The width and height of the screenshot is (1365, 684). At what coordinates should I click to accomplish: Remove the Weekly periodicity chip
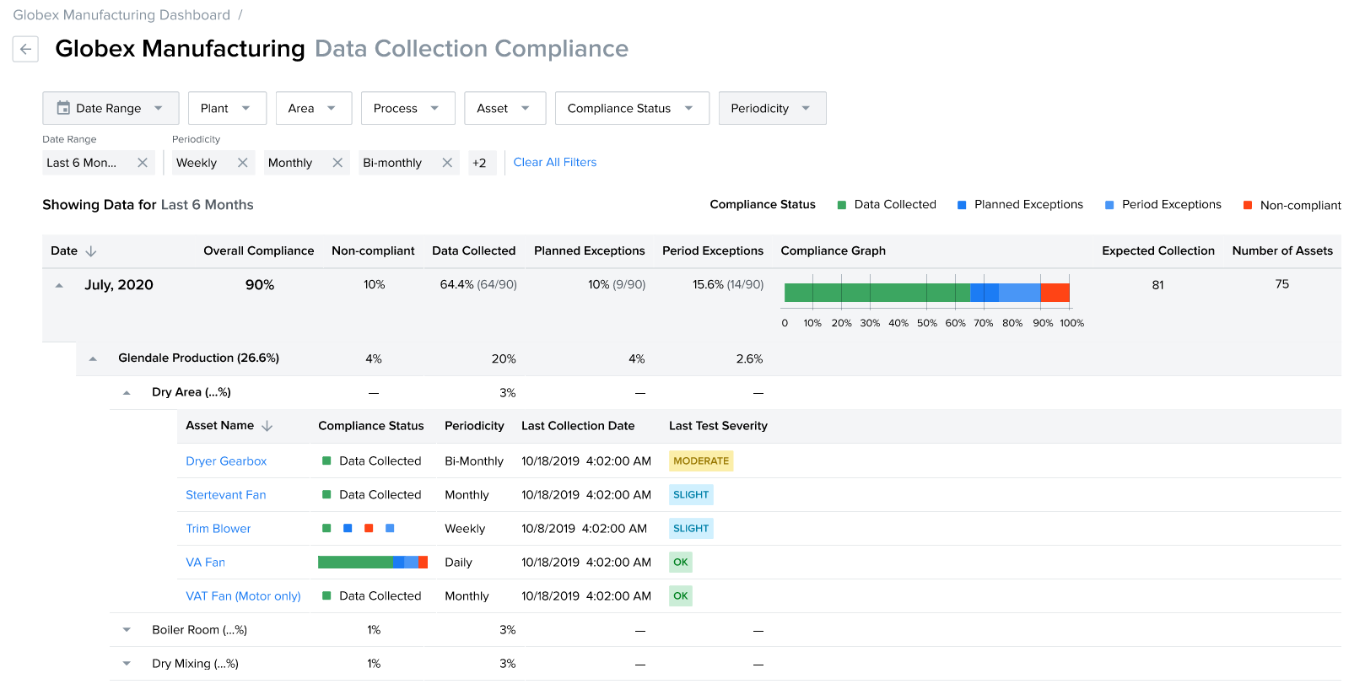(243, 163)
